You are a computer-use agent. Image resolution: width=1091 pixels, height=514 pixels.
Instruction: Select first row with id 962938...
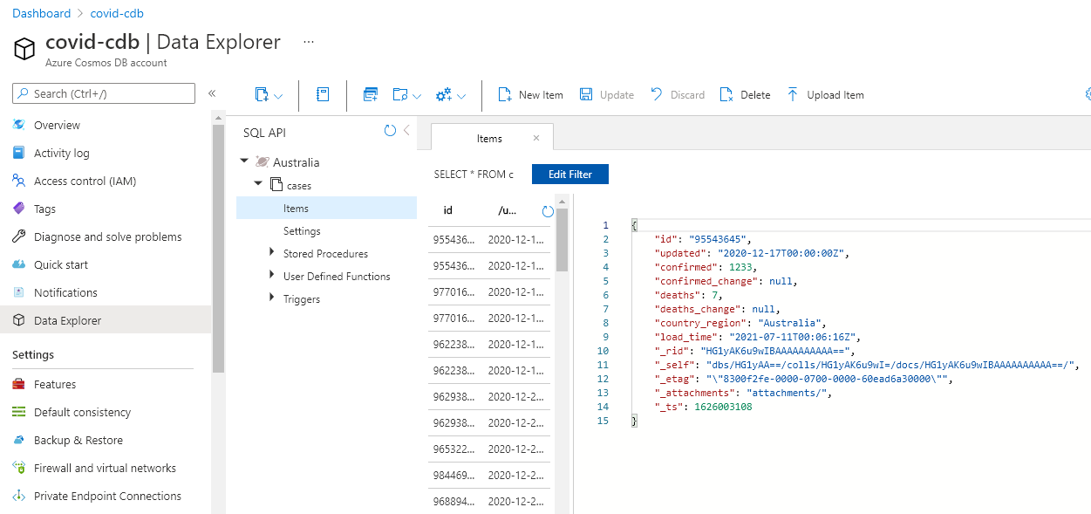489,396
